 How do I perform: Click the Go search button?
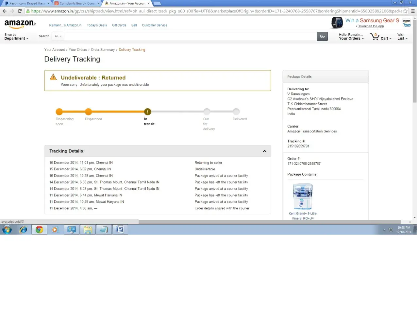point(322,36)
